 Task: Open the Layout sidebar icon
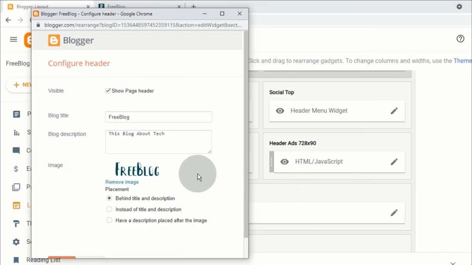(x=16, y=205)
